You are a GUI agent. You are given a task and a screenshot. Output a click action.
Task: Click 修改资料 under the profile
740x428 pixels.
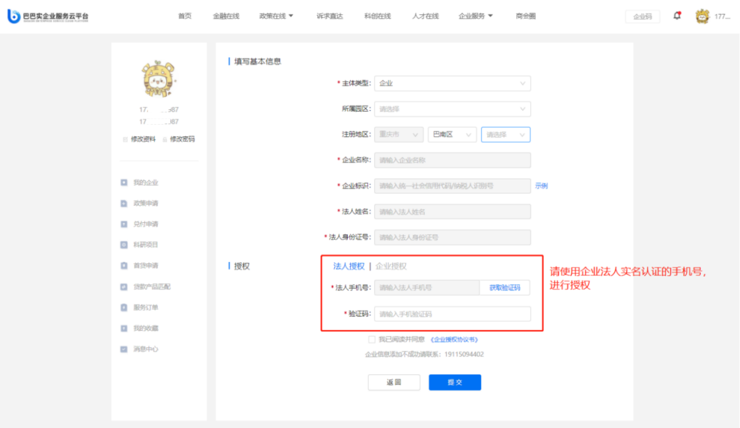tap(143, 139)
